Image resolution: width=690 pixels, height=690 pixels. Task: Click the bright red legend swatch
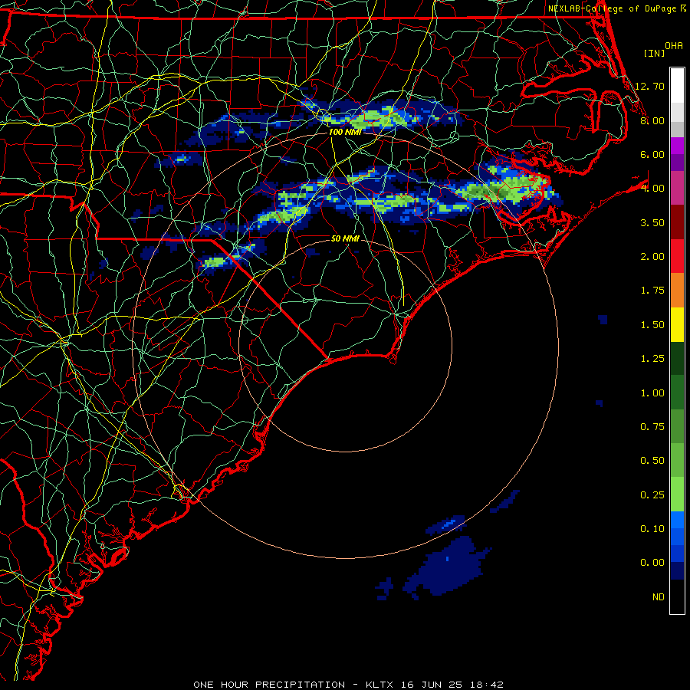(677, 256)
